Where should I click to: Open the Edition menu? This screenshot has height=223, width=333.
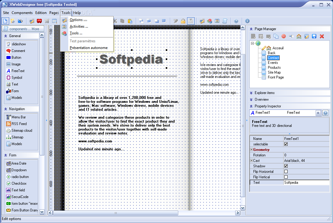41,13
